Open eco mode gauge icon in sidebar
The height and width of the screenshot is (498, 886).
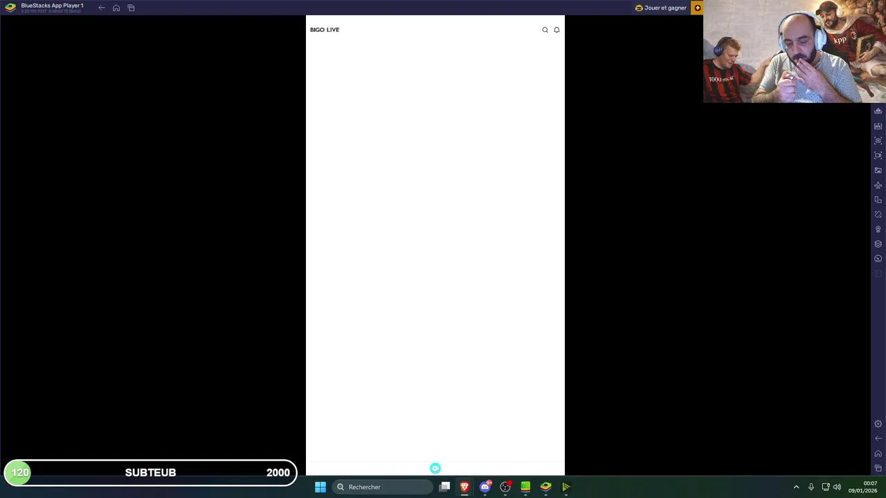pyautogui.click(x=878, y=259)
